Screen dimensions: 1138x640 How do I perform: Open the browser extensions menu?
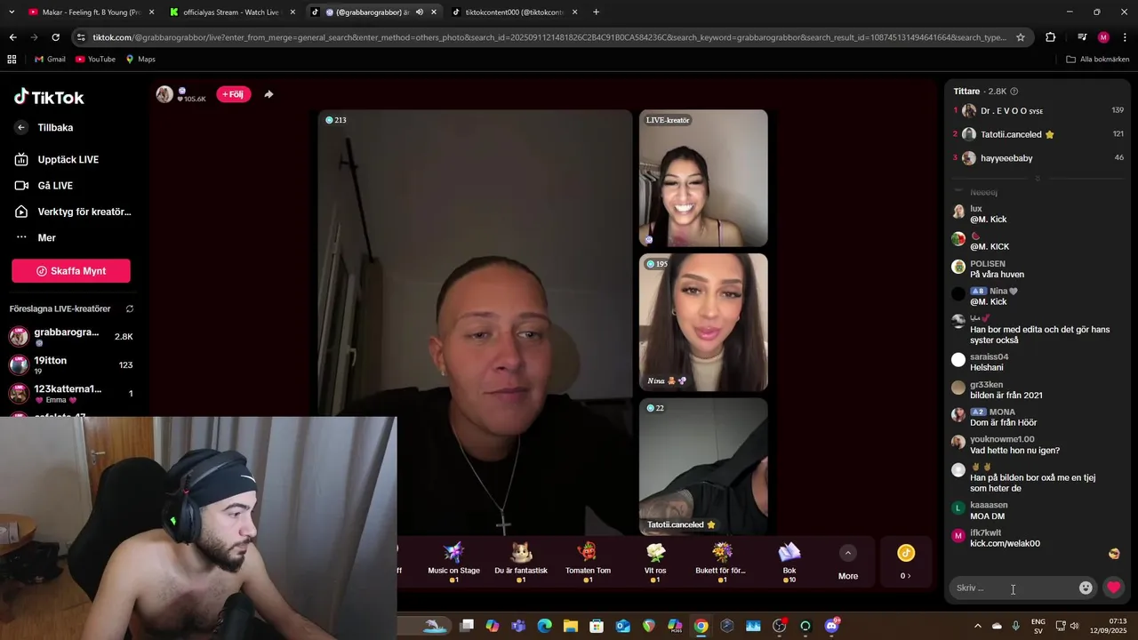click(x=1051, y=37)
